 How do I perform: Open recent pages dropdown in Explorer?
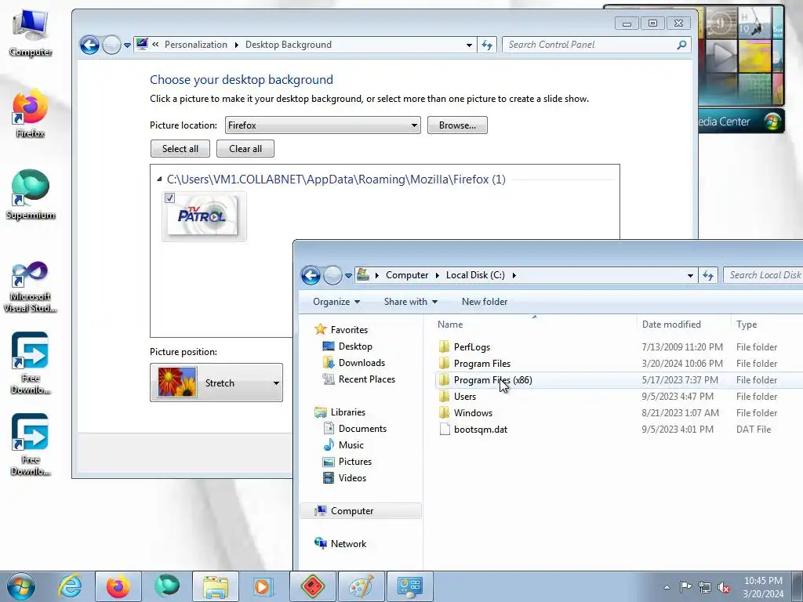(348, 275)
